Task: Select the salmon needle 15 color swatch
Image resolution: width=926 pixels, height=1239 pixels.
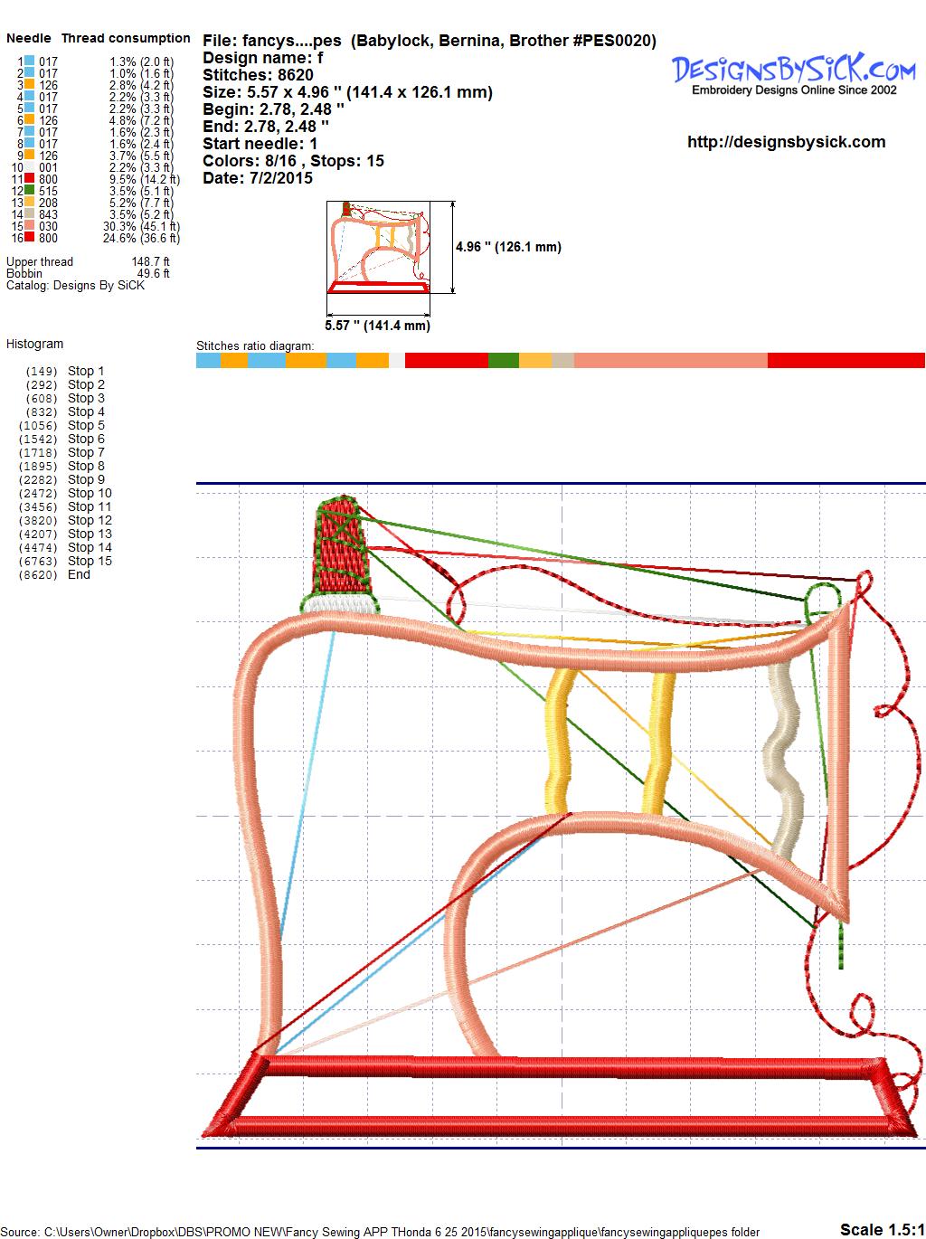Action: point(30,226)
